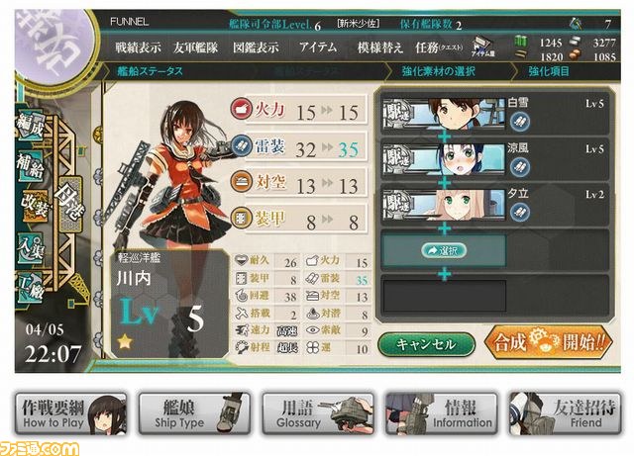Select the 夕立 material ship card

tap(495, 206)
